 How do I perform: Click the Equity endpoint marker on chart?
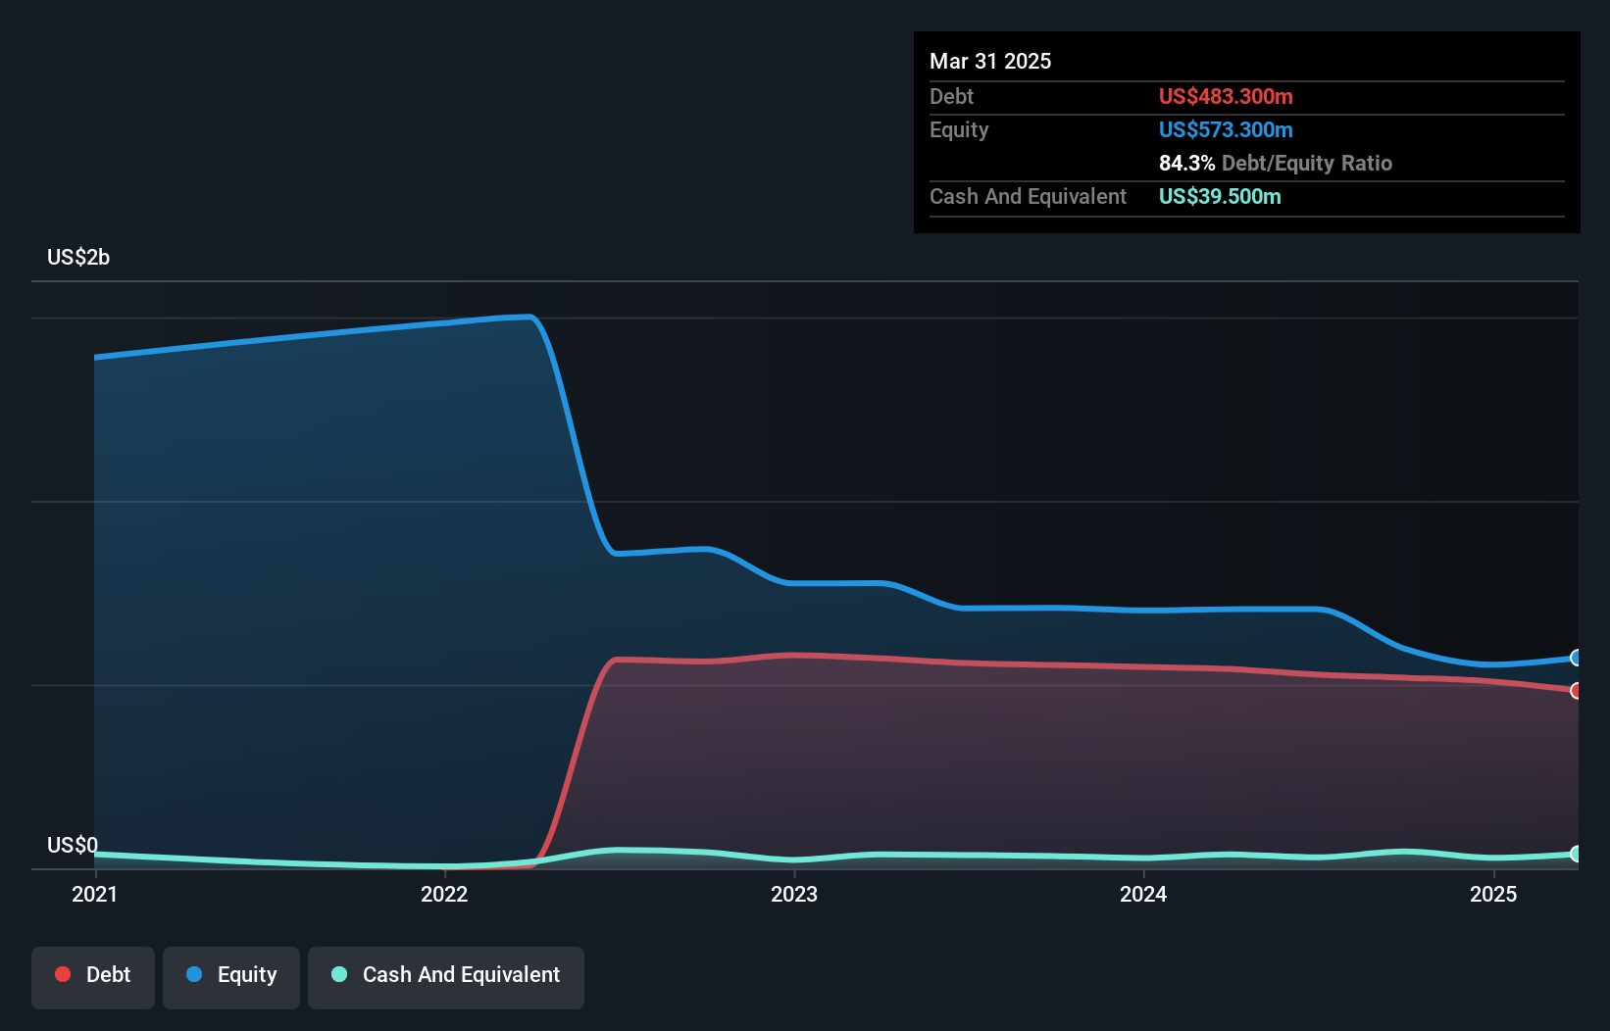(1576, 658)
